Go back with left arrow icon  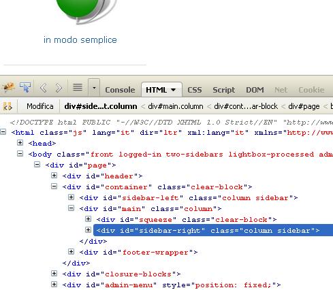pos(43,88)
